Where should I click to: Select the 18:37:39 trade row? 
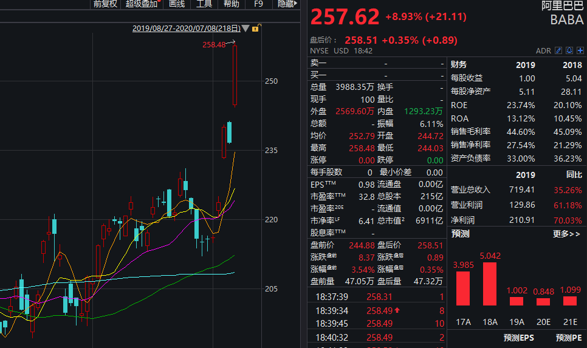[x=377, y=297]
